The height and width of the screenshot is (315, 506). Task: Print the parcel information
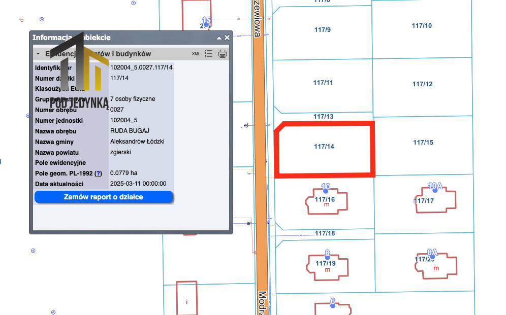pyautogui.click(x=223, y=54)
